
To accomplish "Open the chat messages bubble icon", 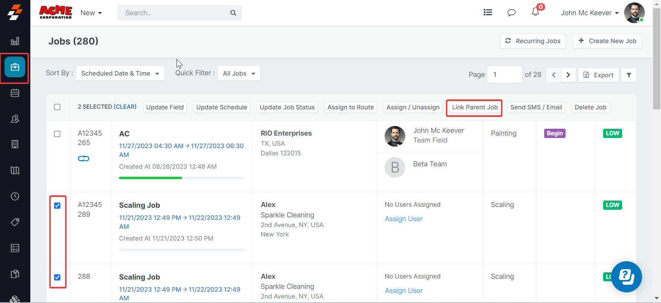I will coord(511,13).
